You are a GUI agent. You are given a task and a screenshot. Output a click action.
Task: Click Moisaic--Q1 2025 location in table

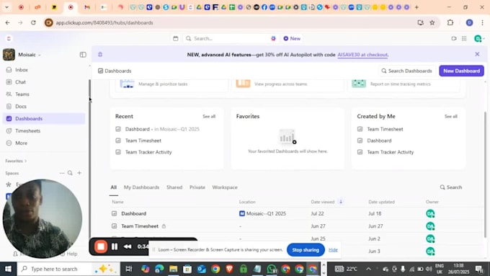click(262, 213)
